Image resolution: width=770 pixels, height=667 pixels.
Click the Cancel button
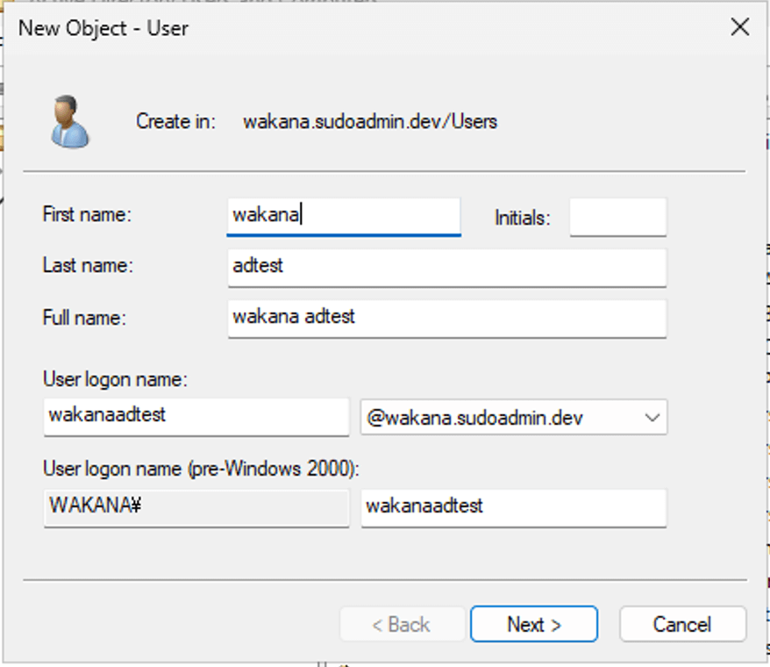point(681,624)
